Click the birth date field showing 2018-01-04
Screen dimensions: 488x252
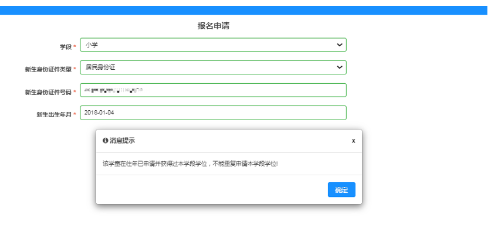pyautogui.click(x=213, y=113)
